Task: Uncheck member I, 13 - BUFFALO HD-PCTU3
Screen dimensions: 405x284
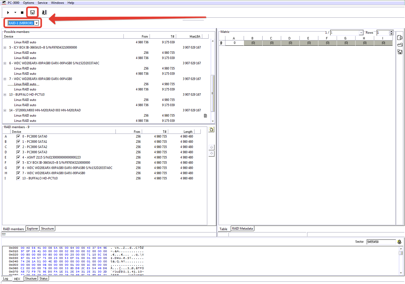Action: pos(18,178)
